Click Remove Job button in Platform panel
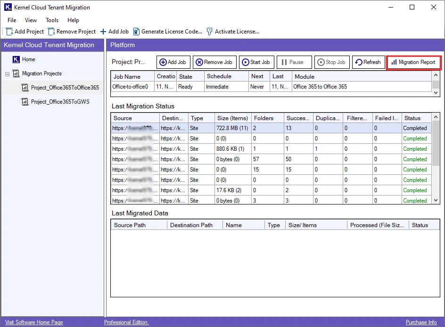 click(x=214, y=62)
